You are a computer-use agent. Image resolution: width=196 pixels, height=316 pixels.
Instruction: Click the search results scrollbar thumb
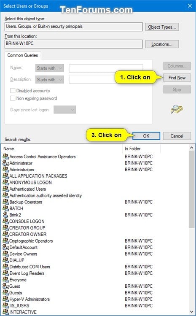pos(191,189)
